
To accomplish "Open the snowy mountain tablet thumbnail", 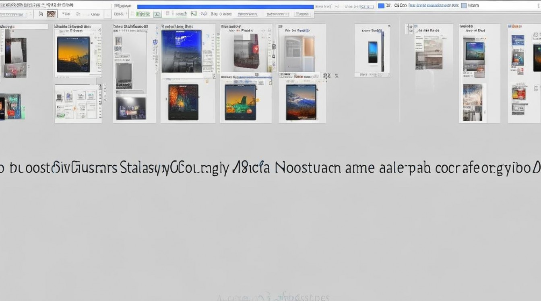I will [x=301, y=102].
